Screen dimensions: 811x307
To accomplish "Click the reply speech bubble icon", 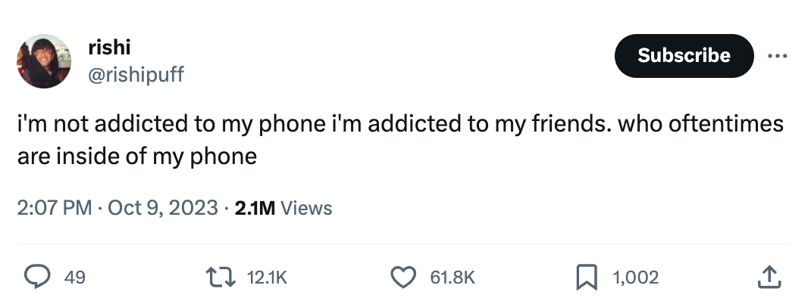I will coord(38,277).
